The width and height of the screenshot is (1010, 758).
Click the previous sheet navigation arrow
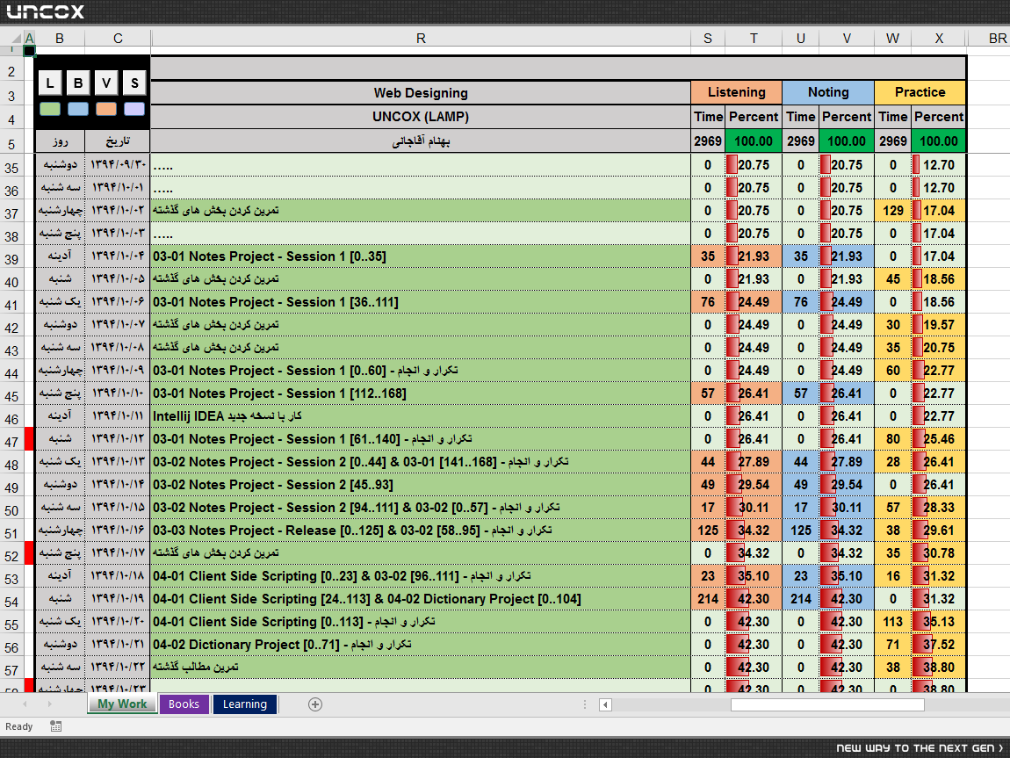click(x=25, y=704)
